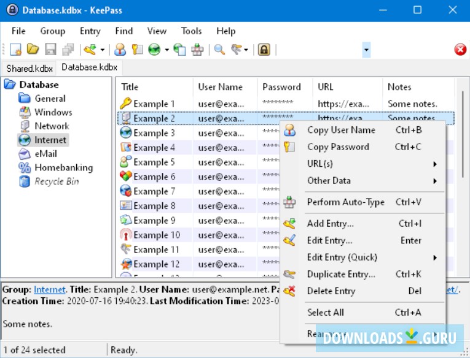Open the Group menu
The height and width of the screenshot is (358, 470).
52,31
